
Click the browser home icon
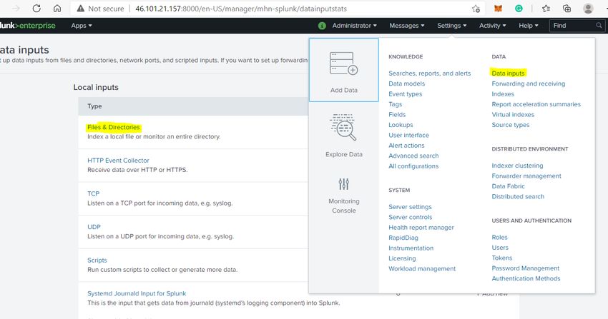(x=57, y=9)
